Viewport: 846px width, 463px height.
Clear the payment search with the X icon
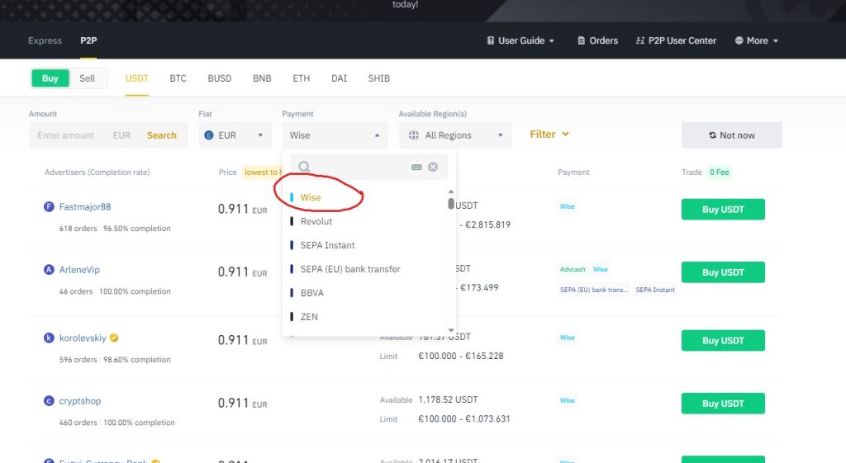pyautogui.click(x=433, y=167)
